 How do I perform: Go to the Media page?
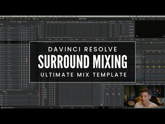tap(51, 107)
